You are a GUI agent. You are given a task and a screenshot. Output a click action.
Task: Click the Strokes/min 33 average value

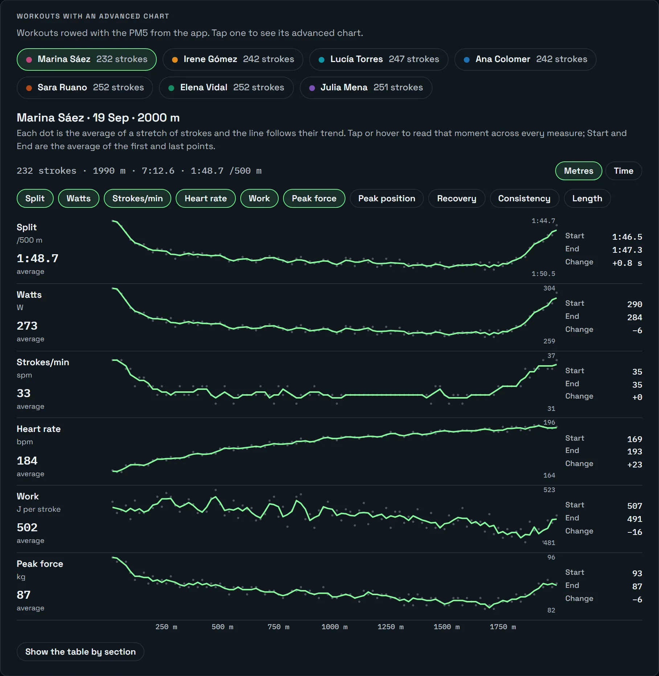(x=24, y=393)
